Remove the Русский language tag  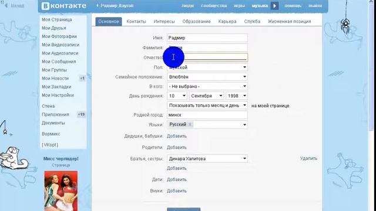190,124
